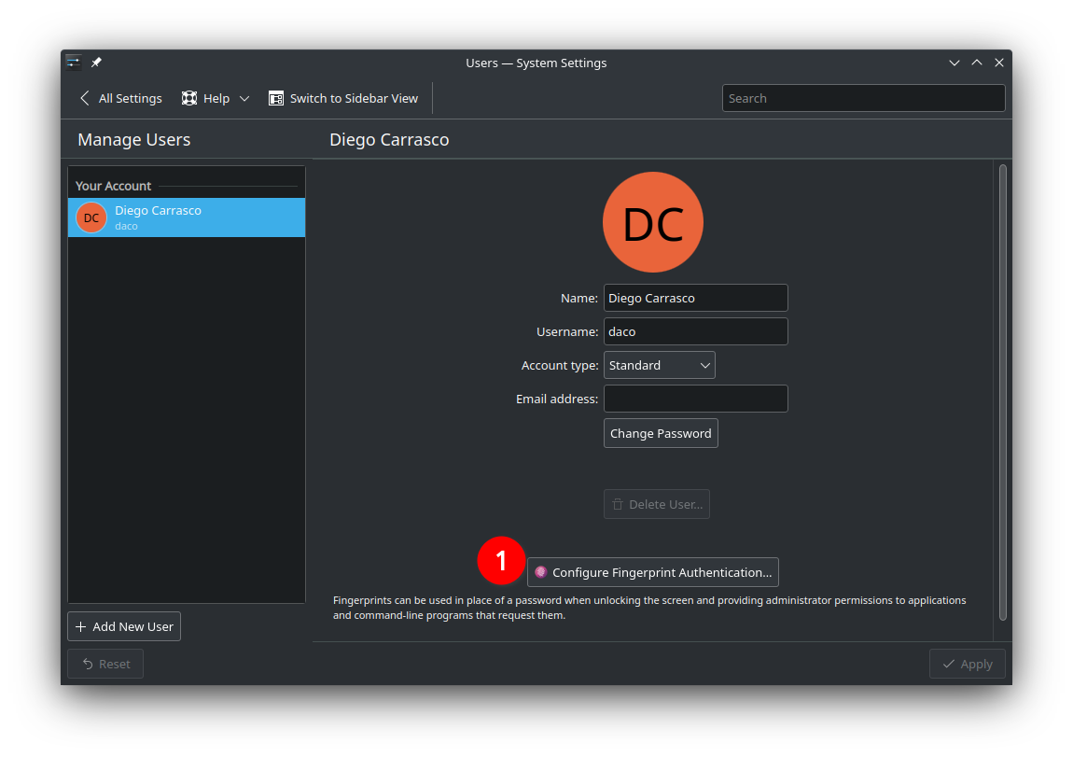Expand the Help dropdown chevron

pos(244,98)
